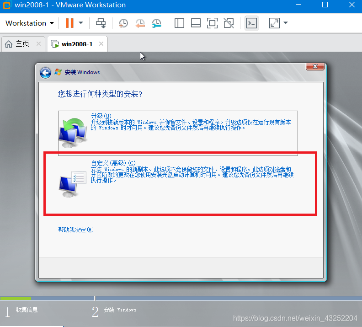Viewport: 362px width, 327px height.
Task: Expand the stretch display dropdown arrow
Action: [x=286, y=23]
